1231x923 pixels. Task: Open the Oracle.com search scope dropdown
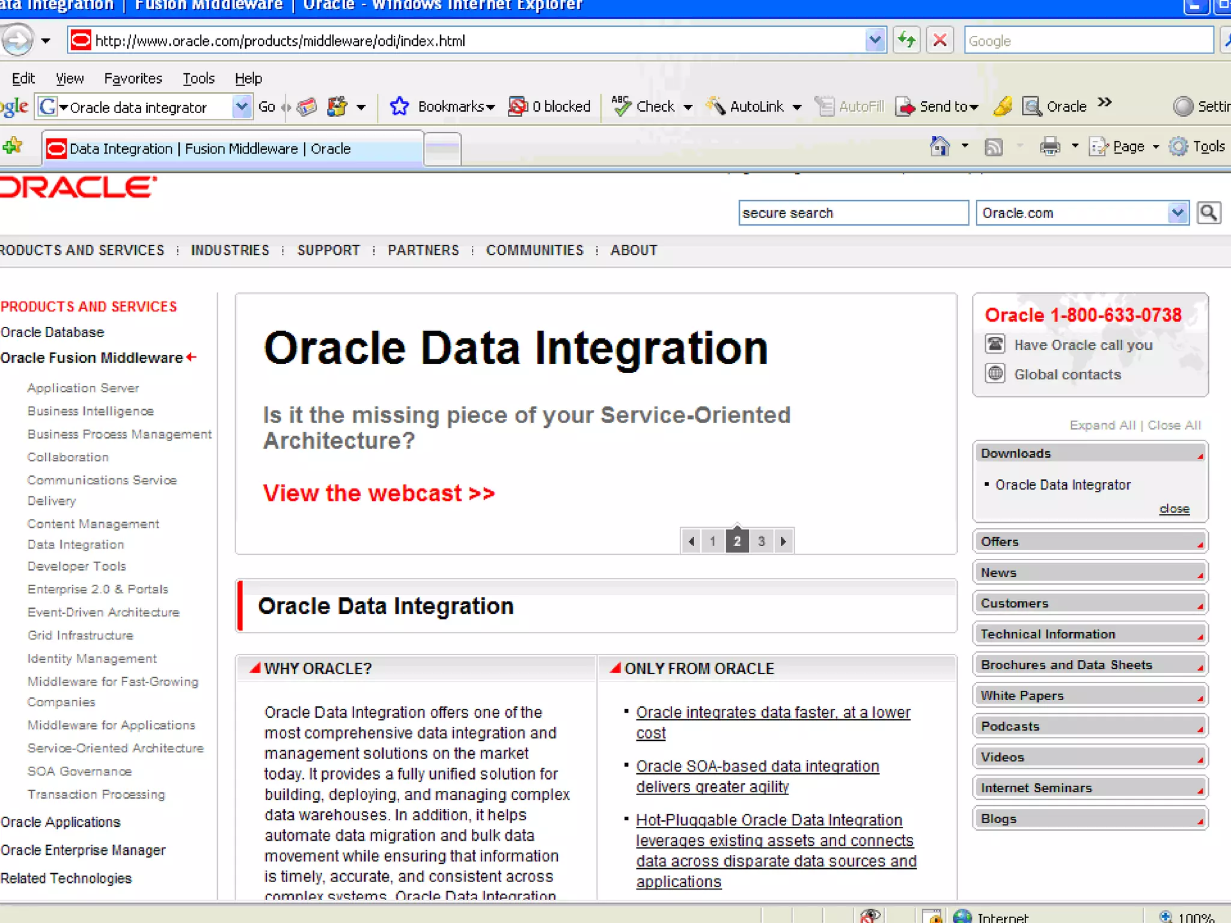[x=1178, y=213]
